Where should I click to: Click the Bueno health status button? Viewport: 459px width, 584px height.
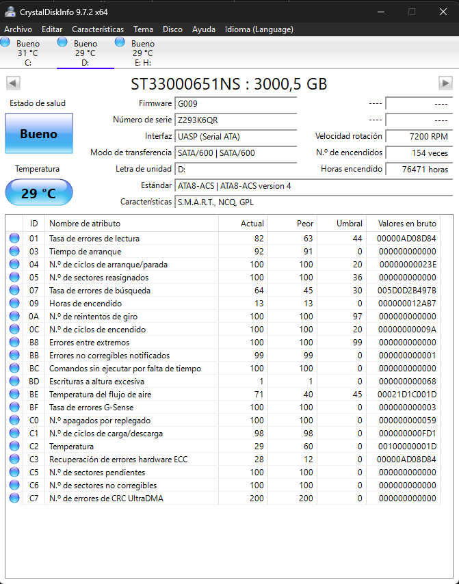38,133
